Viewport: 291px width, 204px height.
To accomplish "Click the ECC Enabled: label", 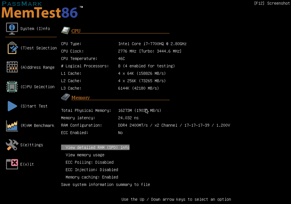I will [x=75, y=133].
